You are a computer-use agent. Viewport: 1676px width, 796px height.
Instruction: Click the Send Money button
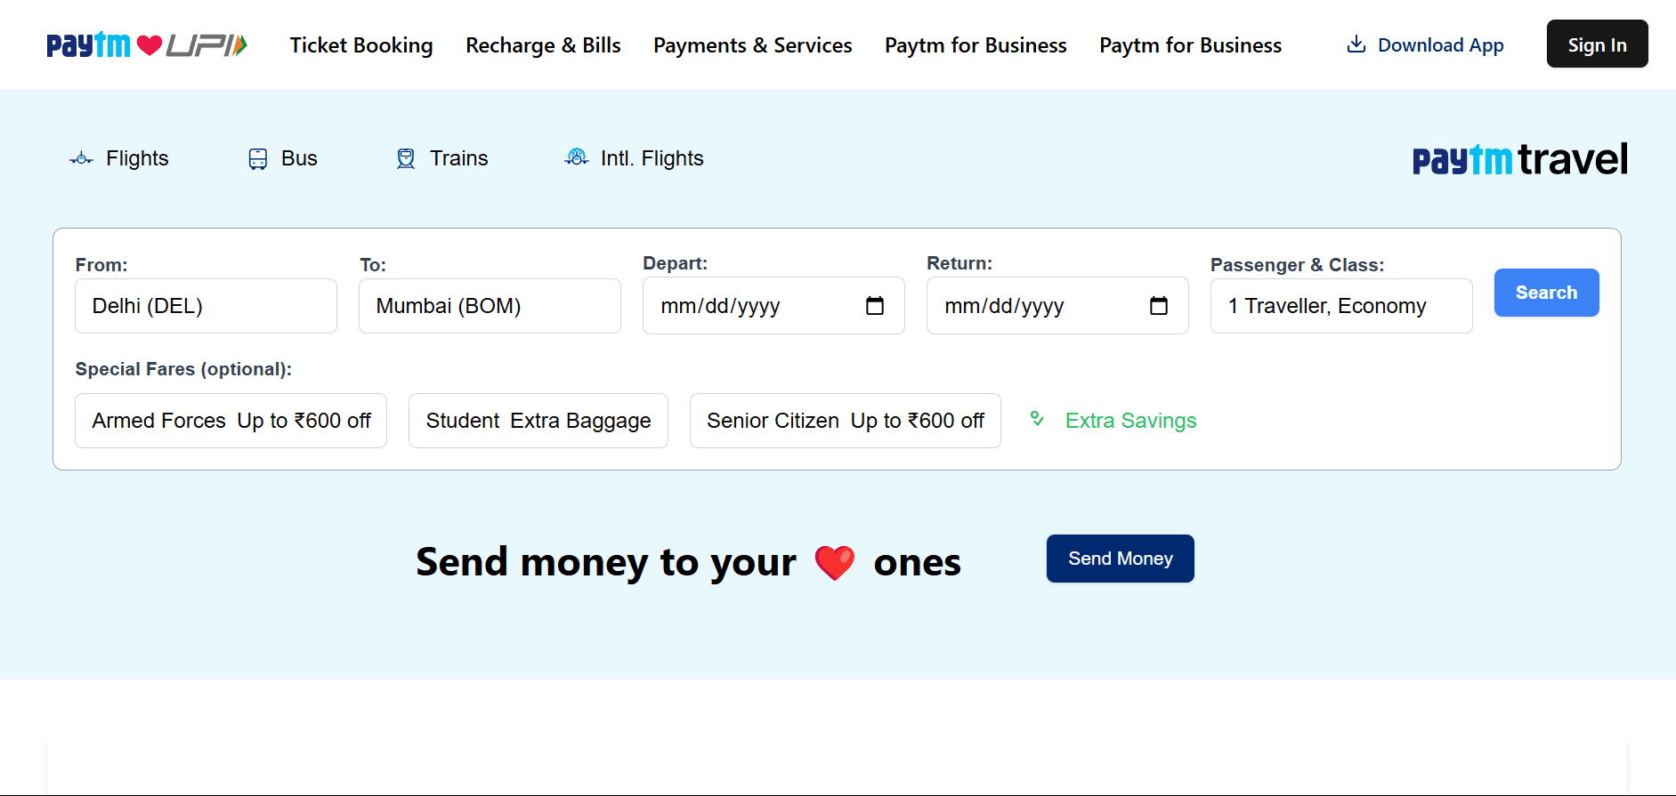(1121, 559)
